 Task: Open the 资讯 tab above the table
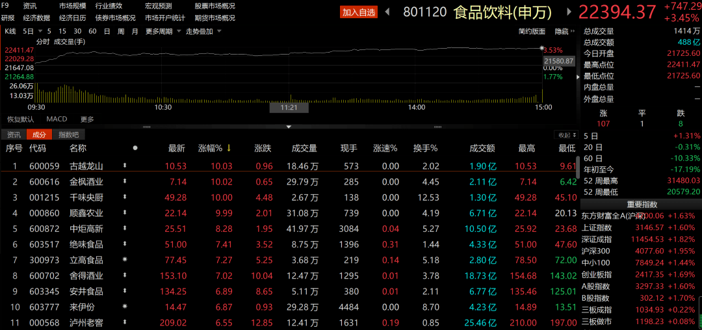[14, 134]
